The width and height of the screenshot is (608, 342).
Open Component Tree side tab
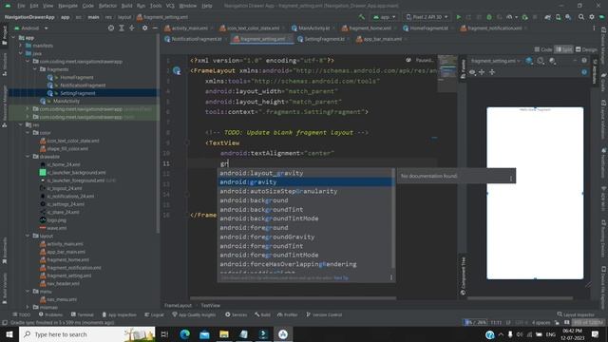pyautogui.click(x=463, y=275)
